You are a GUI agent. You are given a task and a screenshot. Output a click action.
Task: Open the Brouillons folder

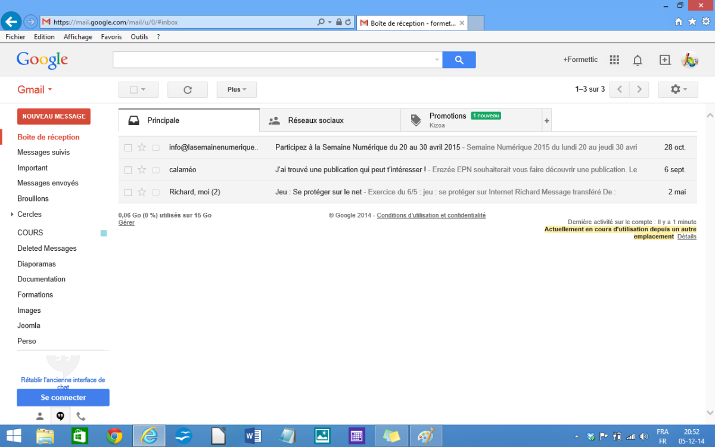click(33, 198)
